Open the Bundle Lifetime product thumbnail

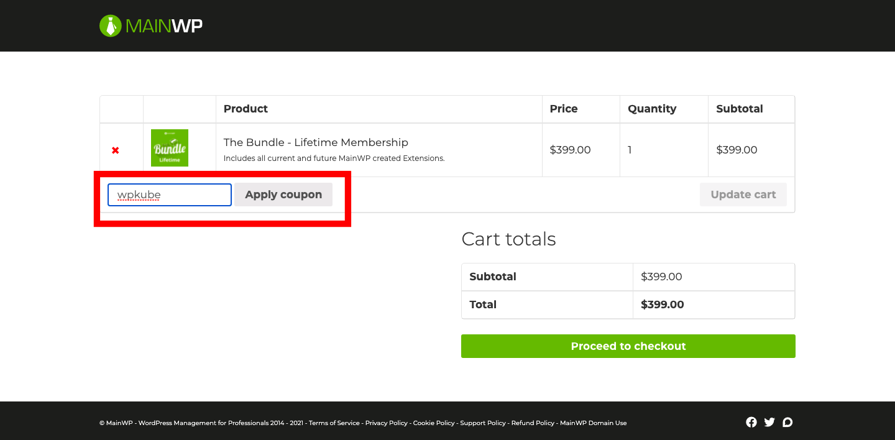[x=170, y=148]
